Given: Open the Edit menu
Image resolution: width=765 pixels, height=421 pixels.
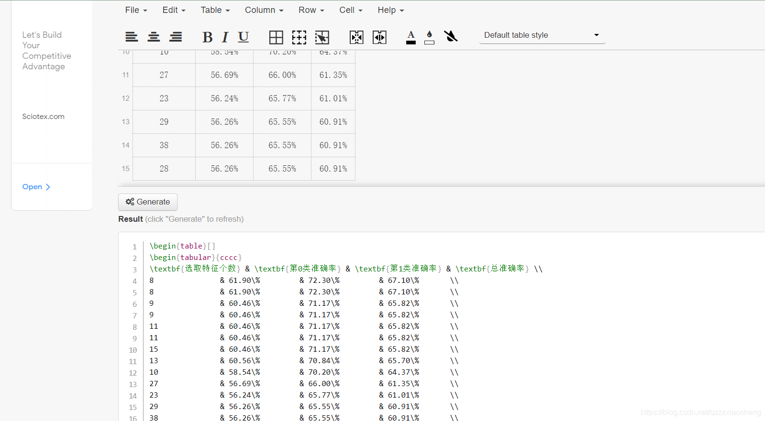Looking at the screenshot, I should click(174, 10).
